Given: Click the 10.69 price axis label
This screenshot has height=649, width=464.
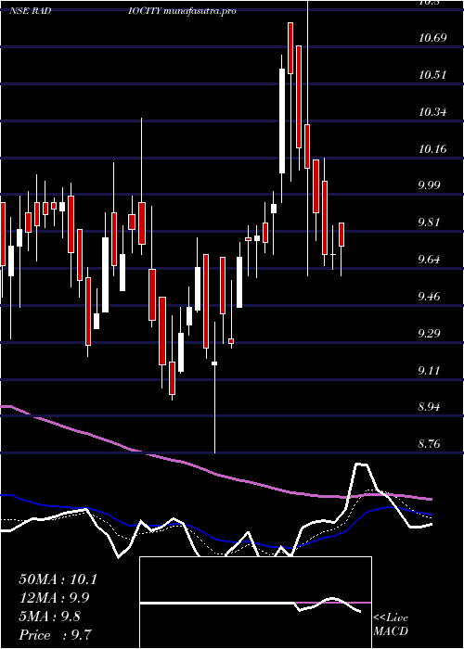Looking at the screenshot, I should tap(432, 39).
